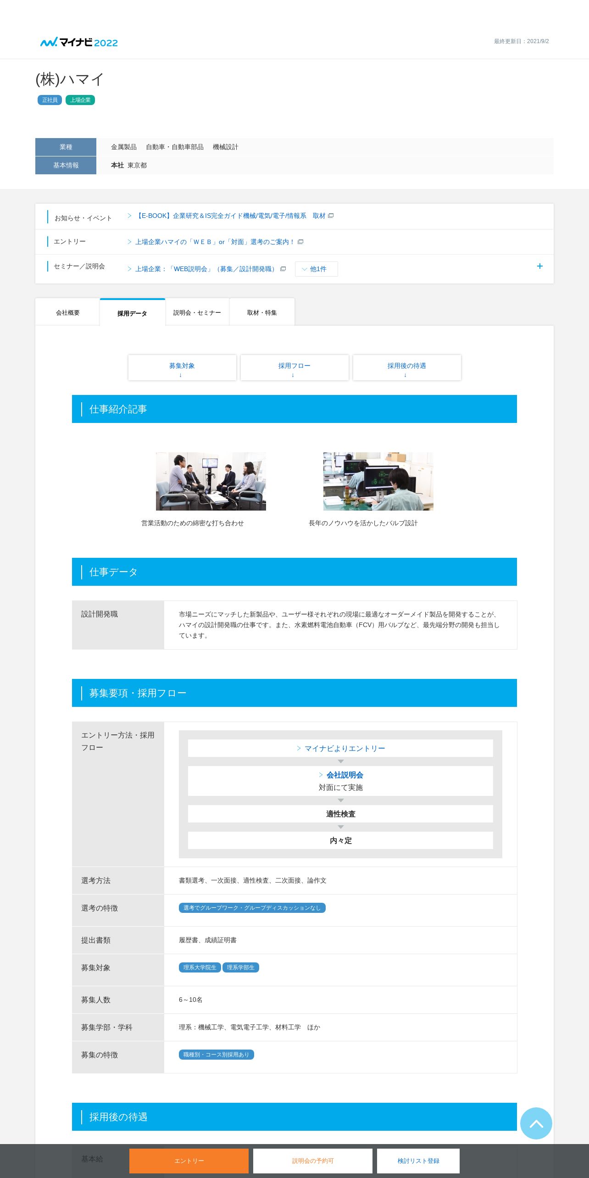This screenshot has width=589, height=1178.
Task: Open the valve design photo thumbnail
Action: pyautogui.click(x=378, y=481)
